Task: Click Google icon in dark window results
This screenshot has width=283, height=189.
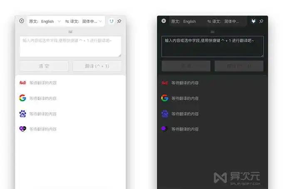Action: click(x=165, y=98)
